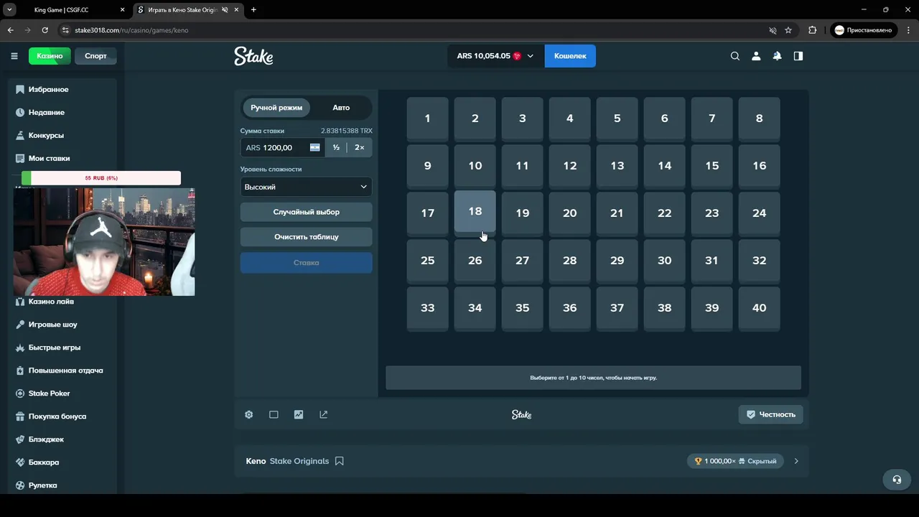This screenshot has height=517, width=919.
Task: Open Chrome profile 'Приостановлено'
Action: 863,30
